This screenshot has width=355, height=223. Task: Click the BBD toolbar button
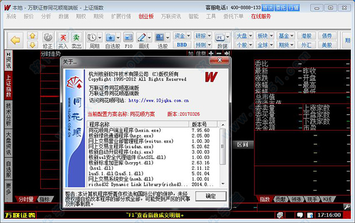click(x=182, y=45)
